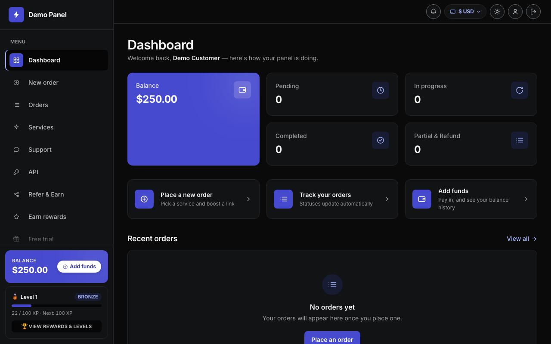The width and height of the screenshot is (551, 344).
Task: Click the MENU label in sidebar
Action: (x=18, y=42)
